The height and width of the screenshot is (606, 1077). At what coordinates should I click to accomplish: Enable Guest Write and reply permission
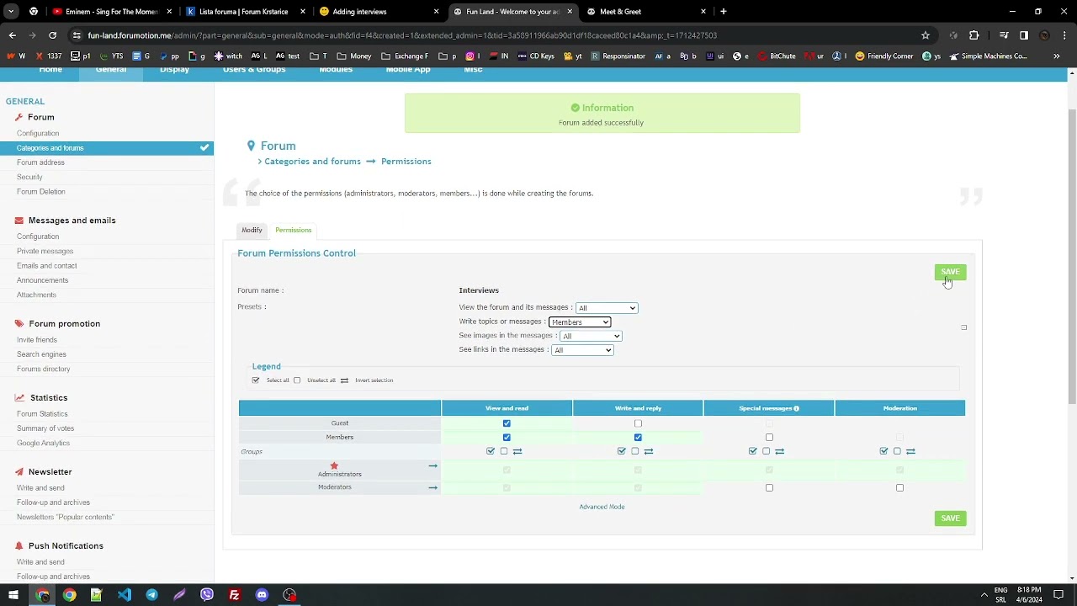[638, 423]
